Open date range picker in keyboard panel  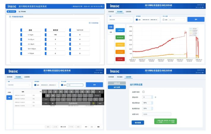tap(48, 85)
